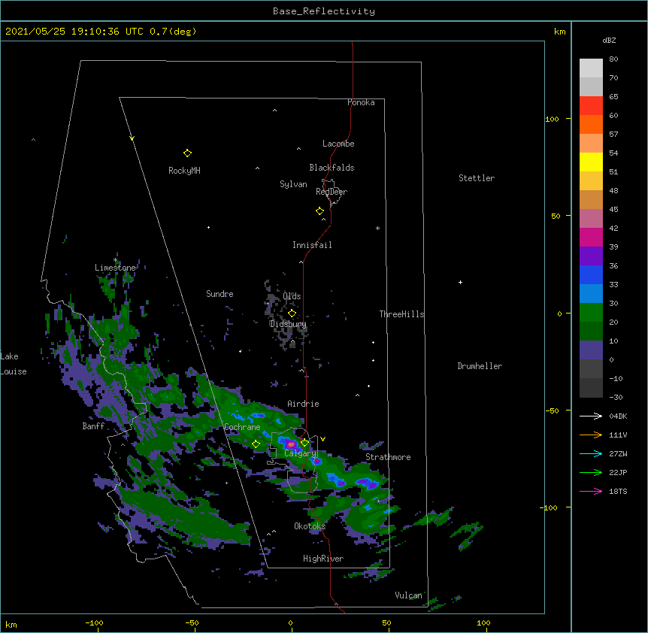
Task: Click the magenta 18TS arrow legend icon
Action: pos(591,491)
